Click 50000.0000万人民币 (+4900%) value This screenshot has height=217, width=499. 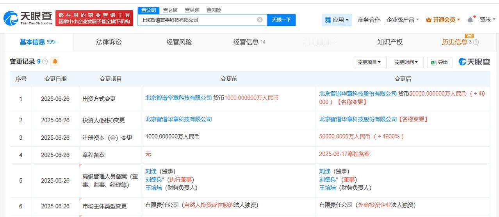click(362, 137)
